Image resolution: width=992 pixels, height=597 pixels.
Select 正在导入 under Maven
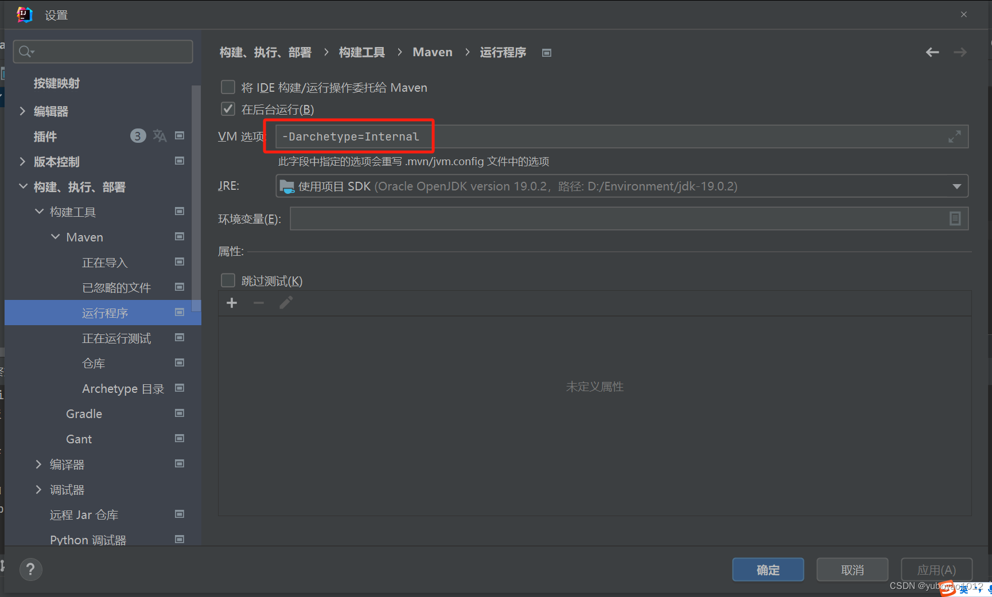[104, 263]
